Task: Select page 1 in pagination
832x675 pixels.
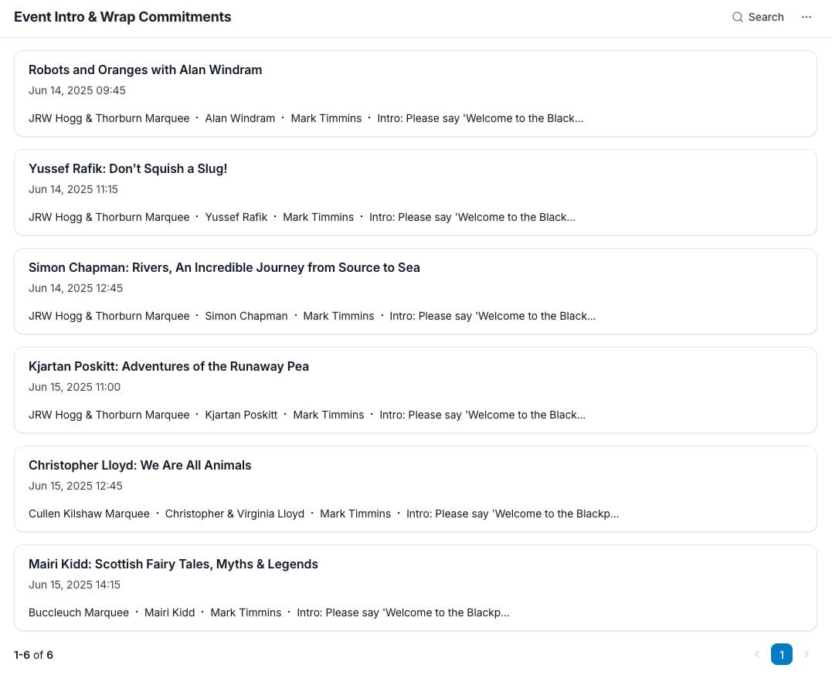Action: coord(781,654)
